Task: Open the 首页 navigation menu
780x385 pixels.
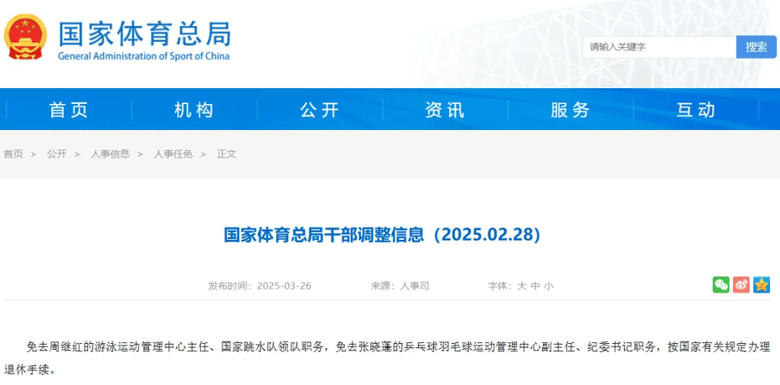Action: [x=69, y=109]
